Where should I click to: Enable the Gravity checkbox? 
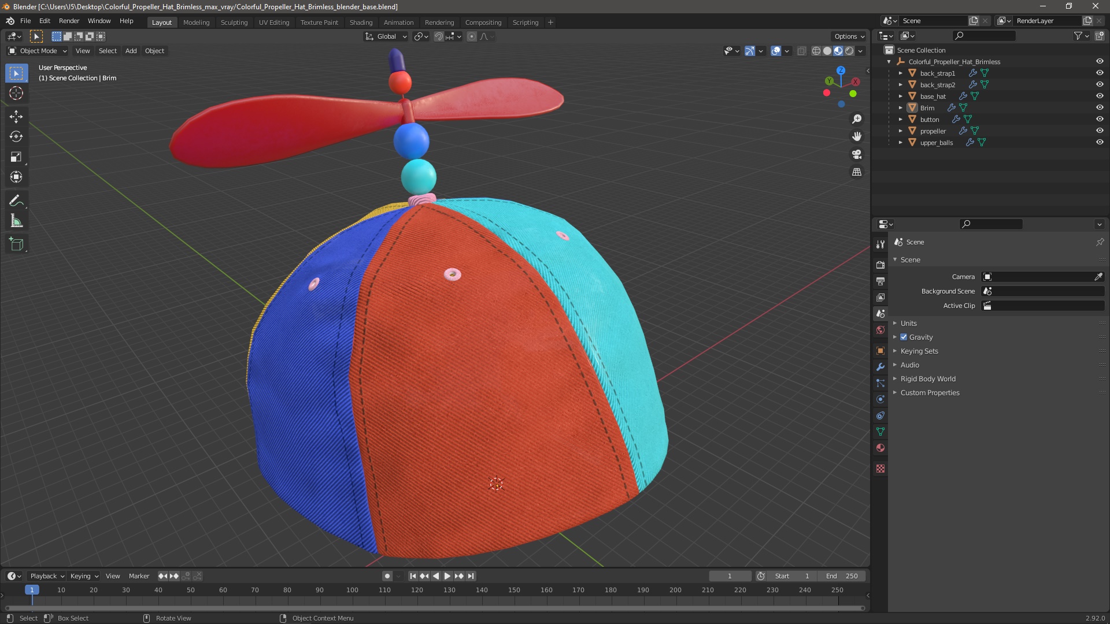904,337
